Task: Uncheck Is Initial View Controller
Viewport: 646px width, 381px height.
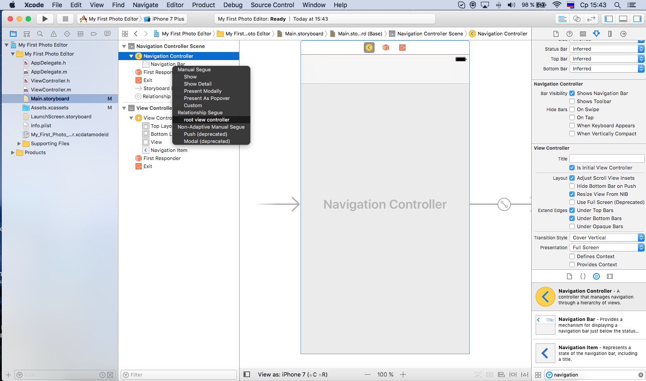Action: coord(572,168)
